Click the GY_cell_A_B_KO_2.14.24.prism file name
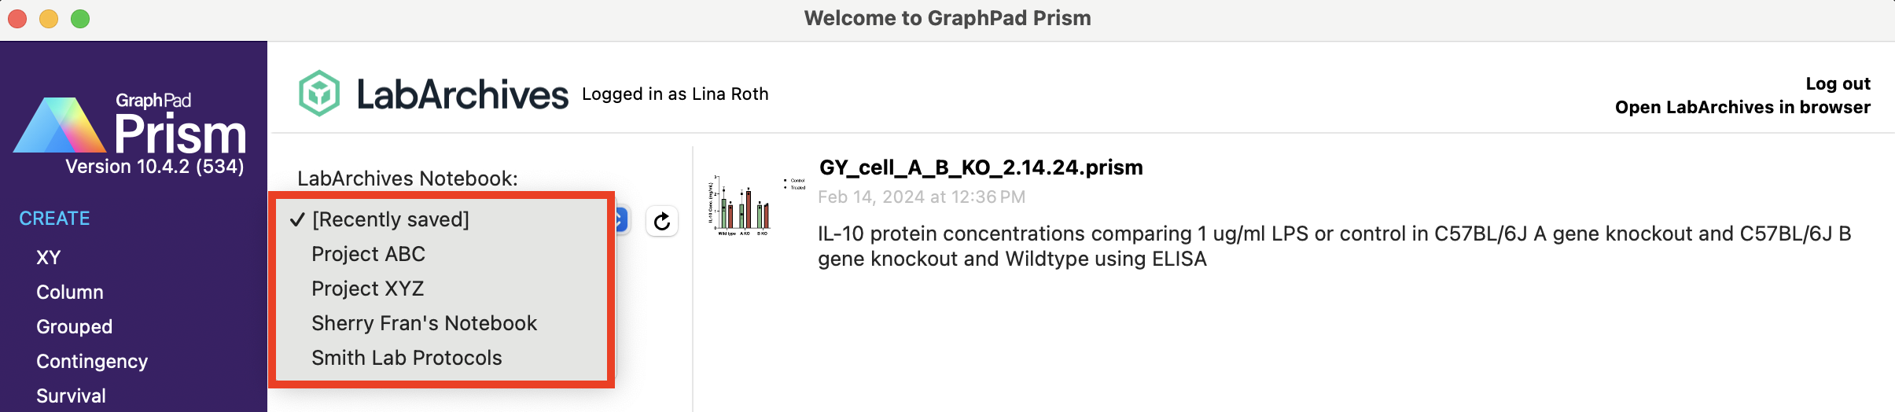 (x=981, y=167)
